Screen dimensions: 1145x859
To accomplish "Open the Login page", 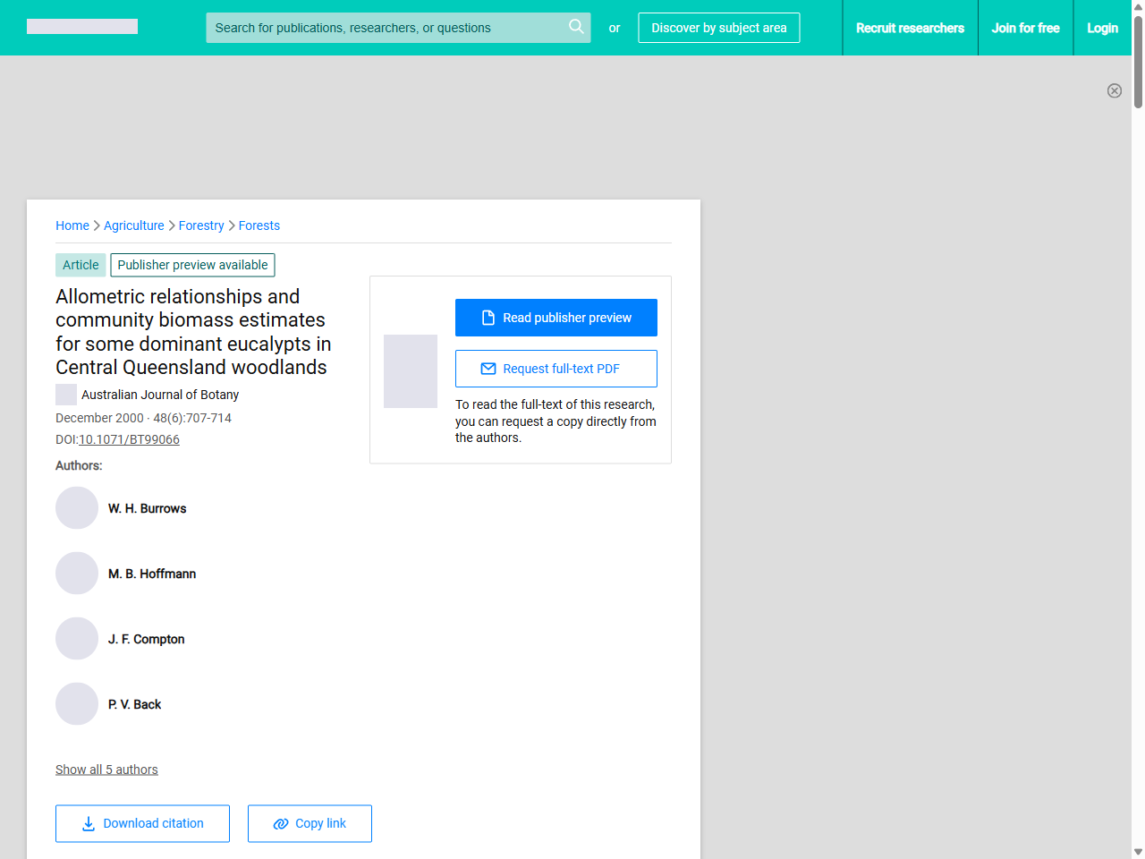I will point(1102,28).
